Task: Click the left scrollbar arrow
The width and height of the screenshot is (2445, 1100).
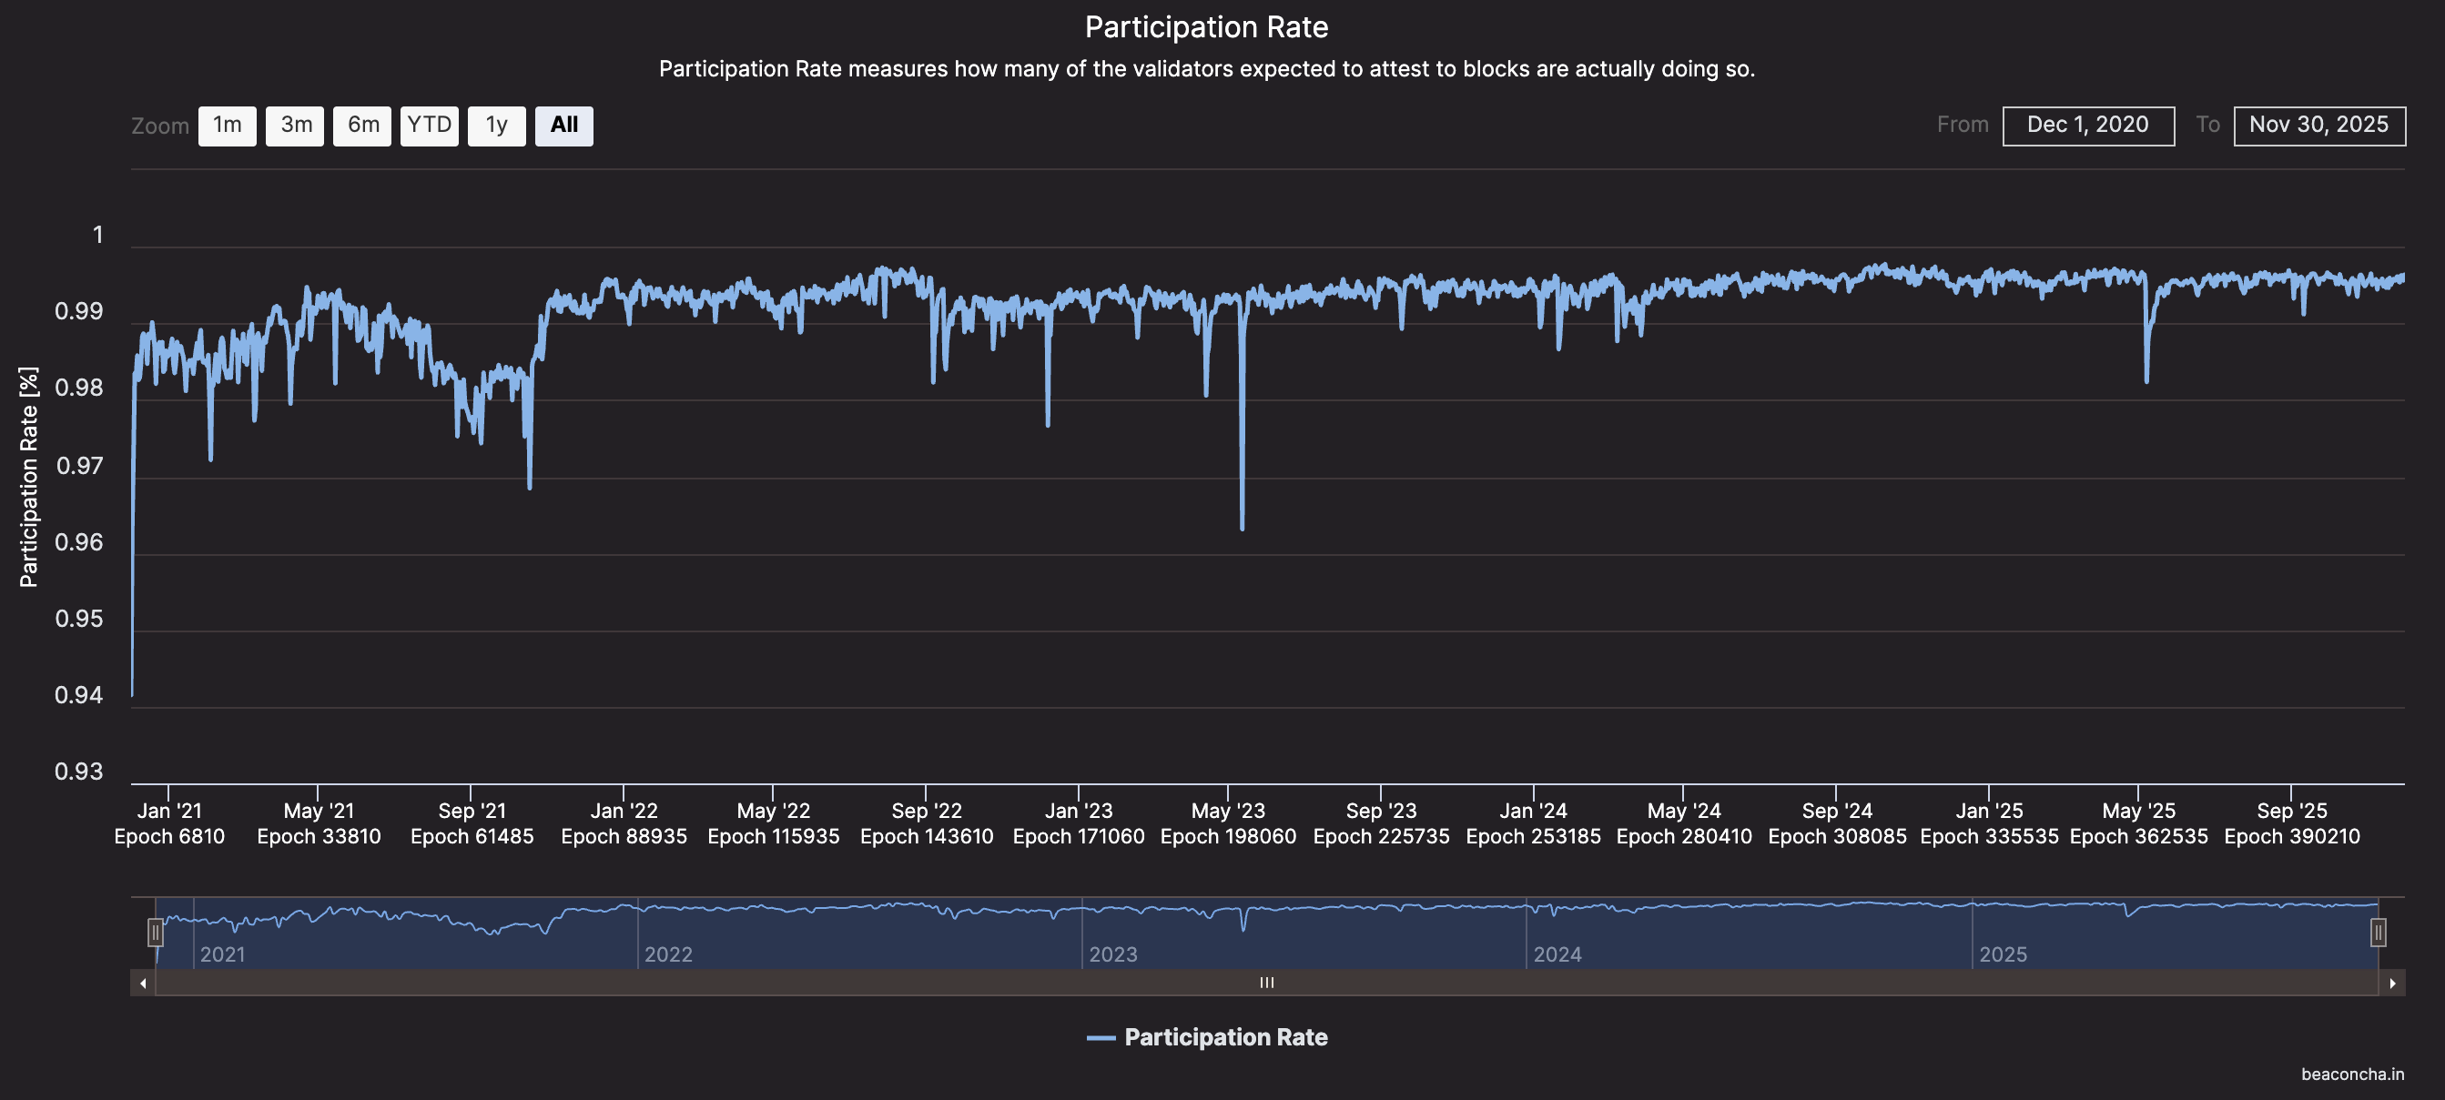Action: (143, 984)
